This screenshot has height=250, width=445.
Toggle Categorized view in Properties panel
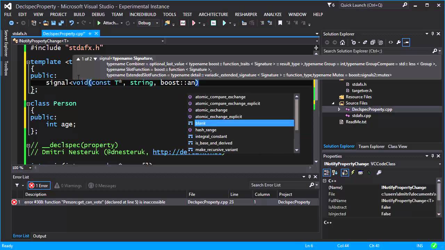click(326, 172)
